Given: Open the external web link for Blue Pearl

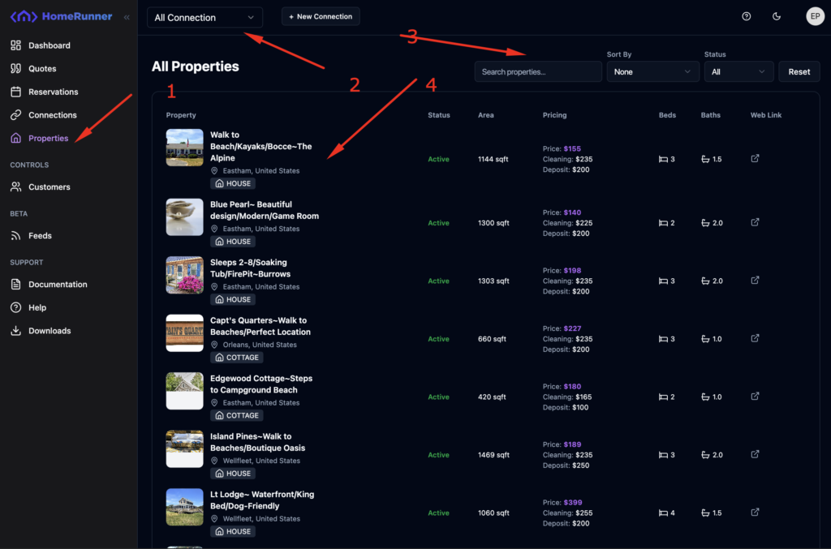Looking at the screenshot, I should [x=755, y=222].
